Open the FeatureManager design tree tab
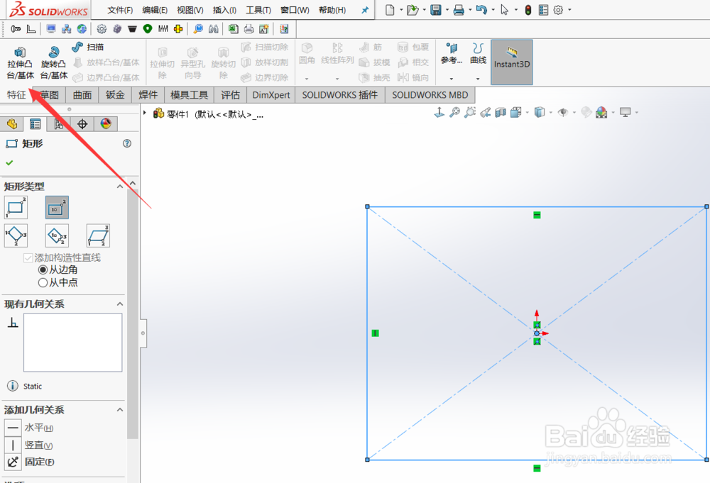This screenshot has height=483, width=710. [x=12, y=123]
